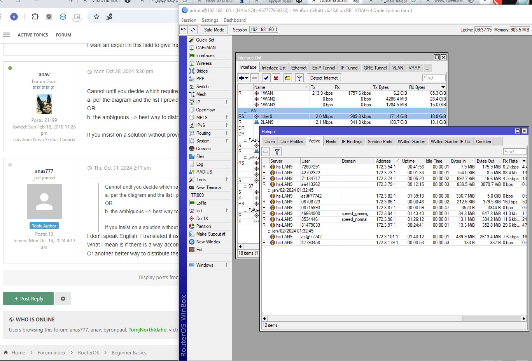
Task: Open anav's user profile link
Action: [44, 74]
